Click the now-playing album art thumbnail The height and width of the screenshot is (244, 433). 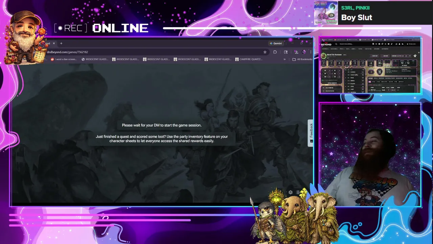coord(326,13)
